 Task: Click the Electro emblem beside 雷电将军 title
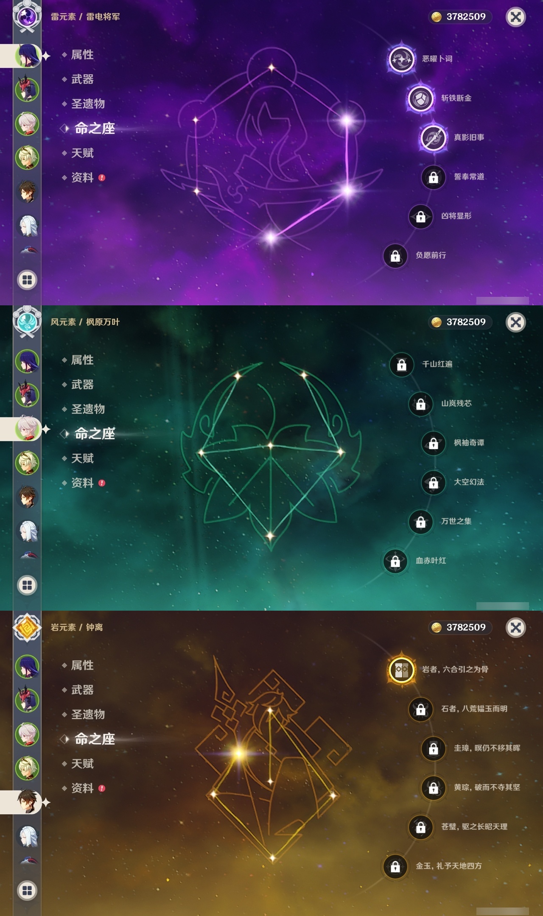point(27,17)
